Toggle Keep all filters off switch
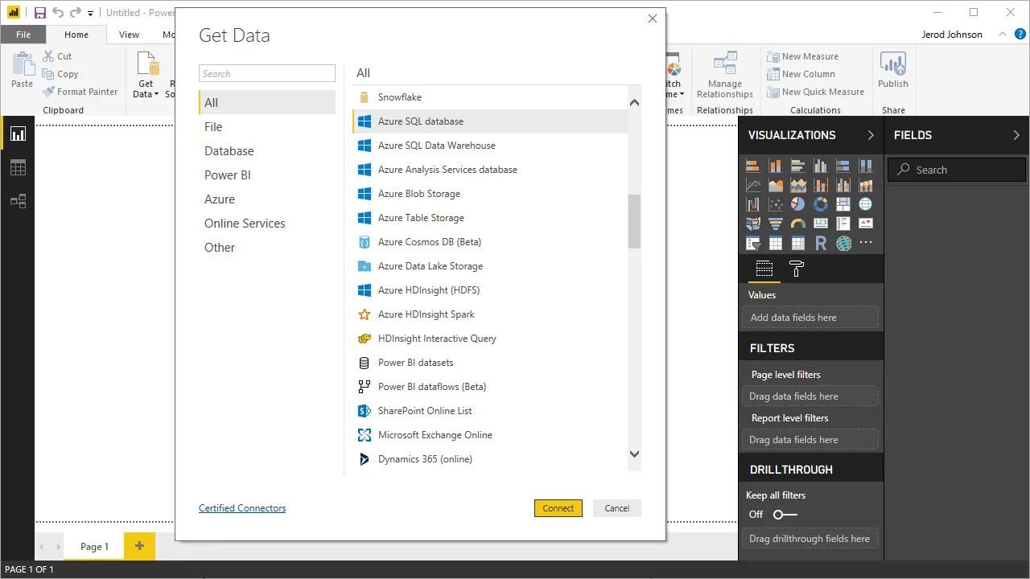This screenshot has width=1030, height=579. (785, 515)
